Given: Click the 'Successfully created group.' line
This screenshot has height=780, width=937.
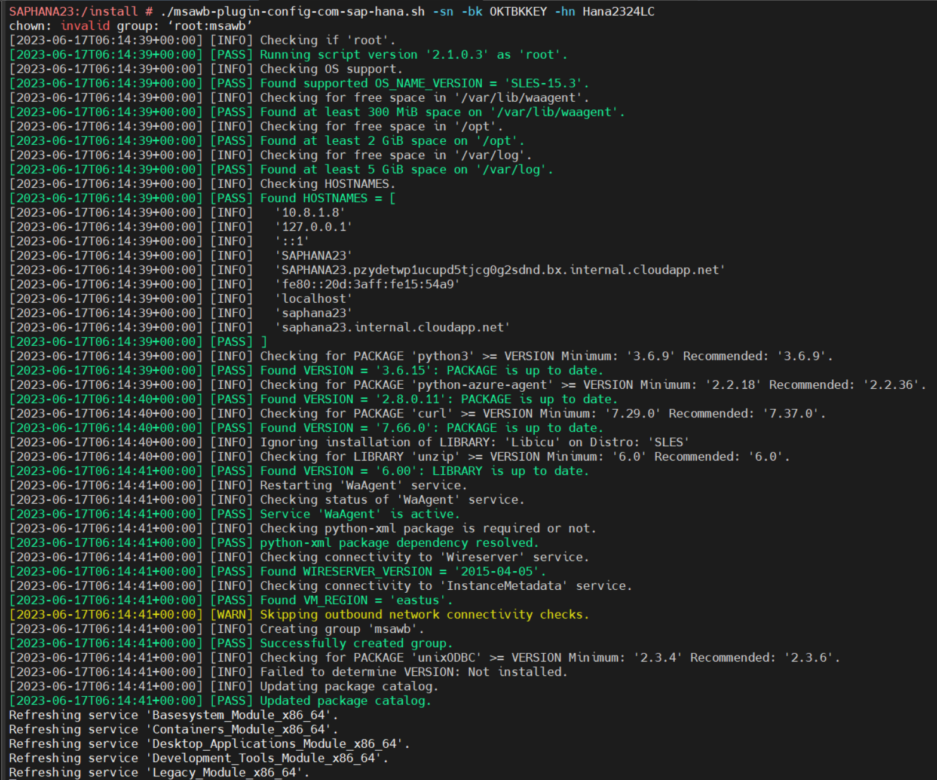Looking at the screenshot, I should 231,643.
